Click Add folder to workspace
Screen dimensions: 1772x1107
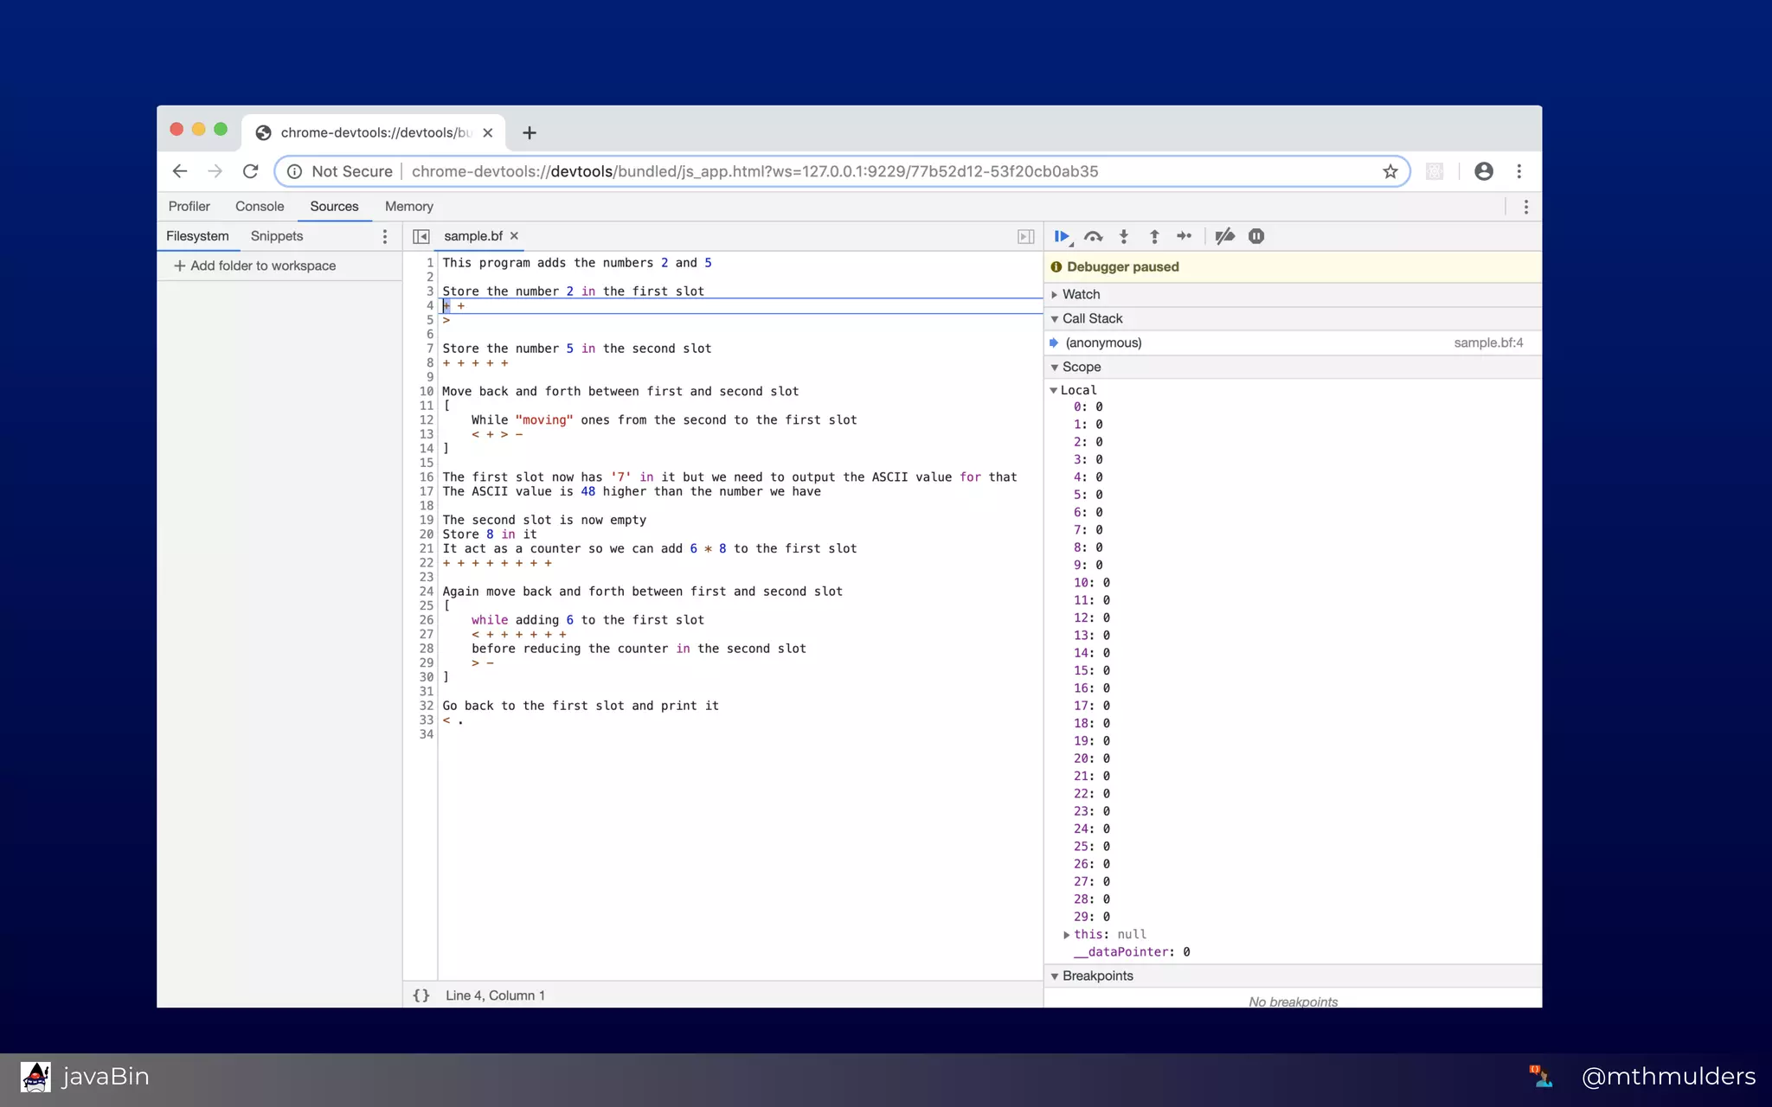click(x=255, y=266)
